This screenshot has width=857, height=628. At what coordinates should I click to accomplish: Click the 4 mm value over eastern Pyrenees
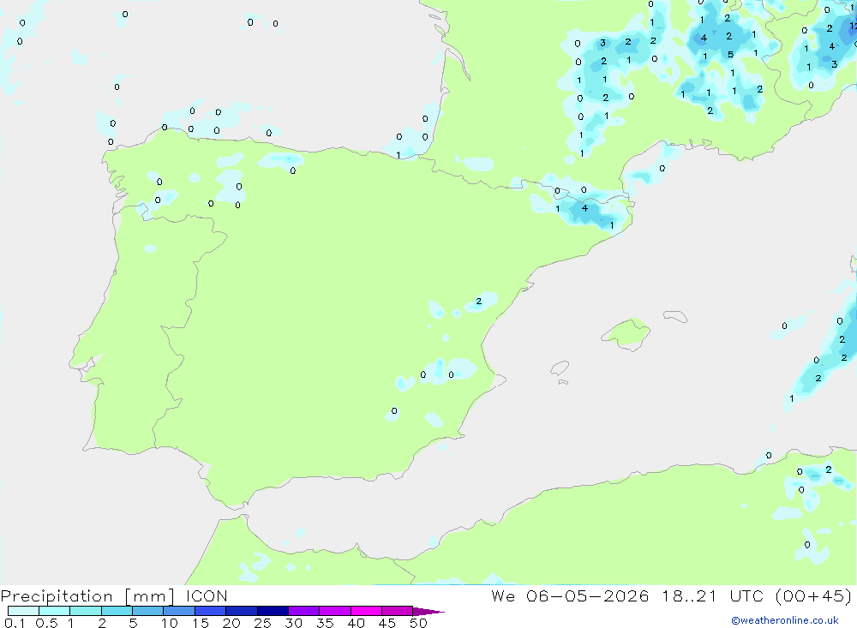[584, 208]
